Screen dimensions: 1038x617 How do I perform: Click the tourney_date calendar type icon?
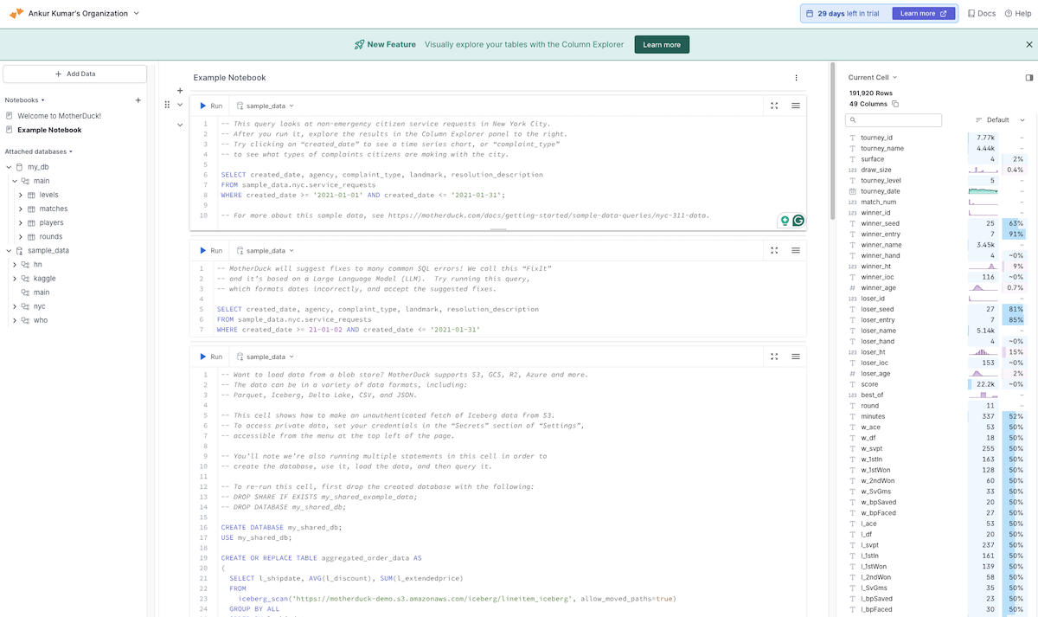[x=853, y=191]
